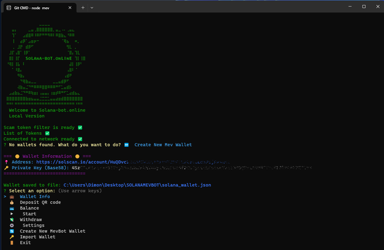
Task: Click the Git CMD tab icon
Action: (x=9, y=8)
